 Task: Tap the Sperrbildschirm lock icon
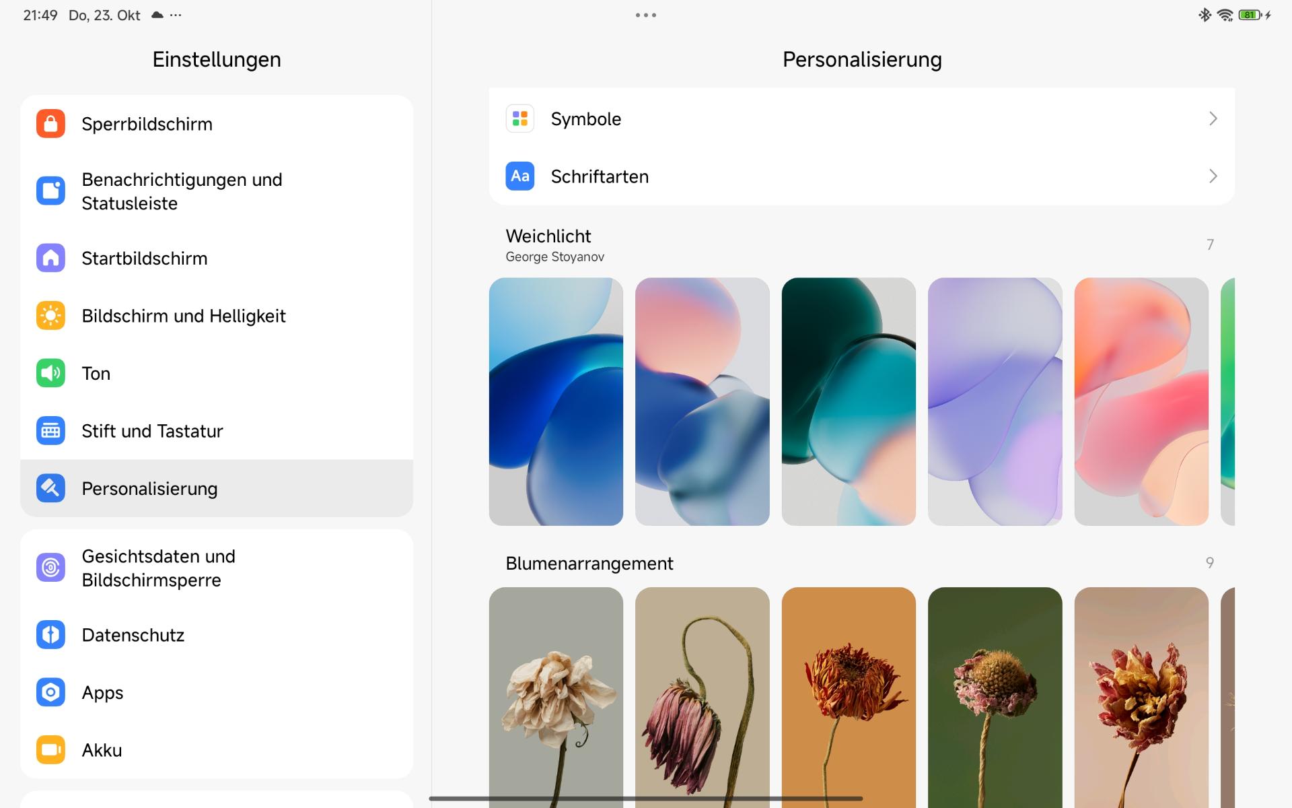[50, 124]
